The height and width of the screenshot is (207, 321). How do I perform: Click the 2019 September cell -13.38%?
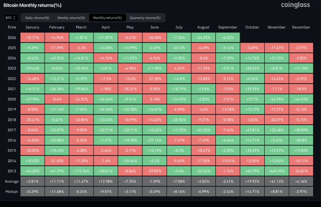coord(228,109)
